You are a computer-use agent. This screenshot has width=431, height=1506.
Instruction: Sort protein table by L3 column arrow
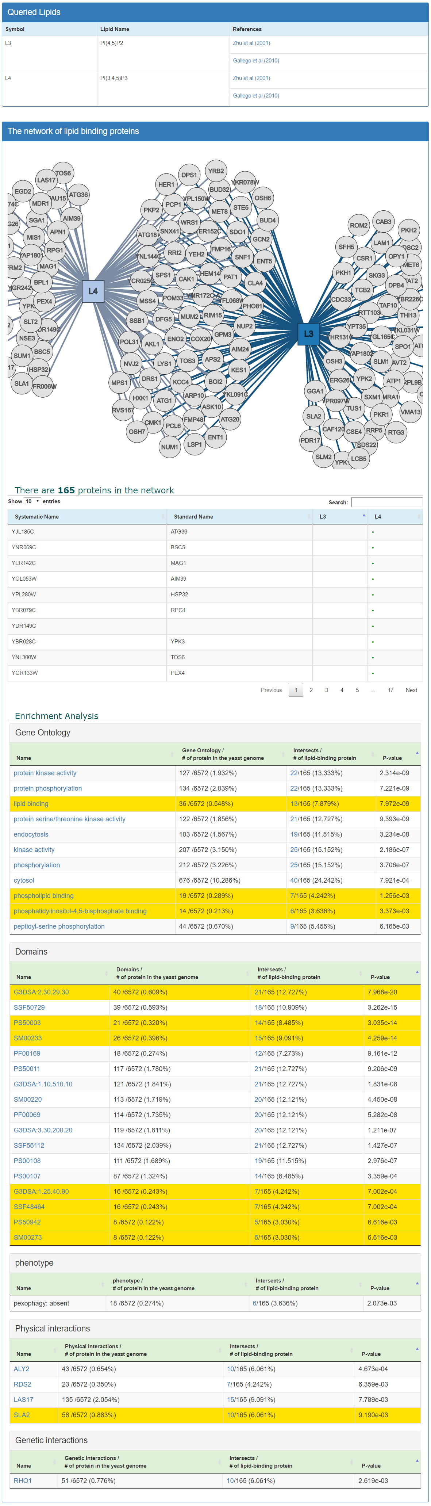[364, 516]
